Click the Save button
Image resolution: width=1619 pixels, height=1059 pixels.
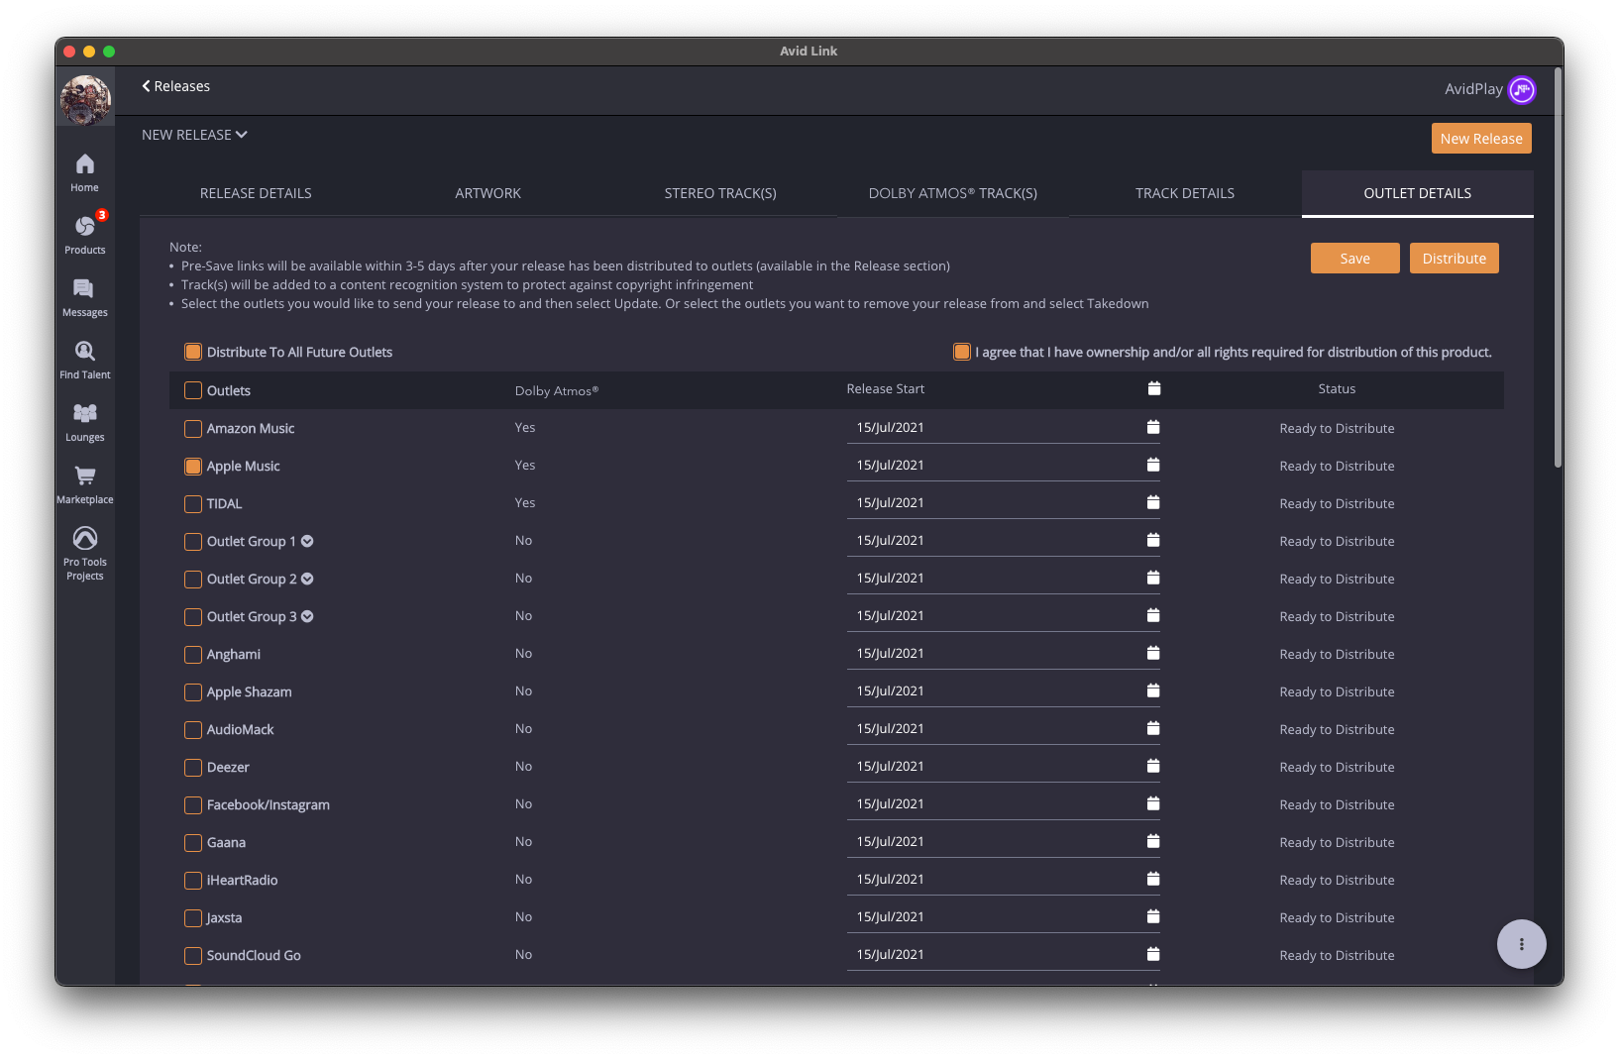click(1355, 259)
